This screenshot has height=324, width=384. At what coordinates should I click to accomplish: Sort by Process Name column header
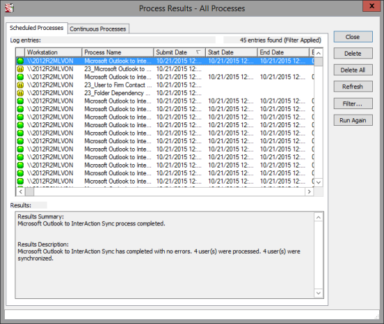pos(118,52)
